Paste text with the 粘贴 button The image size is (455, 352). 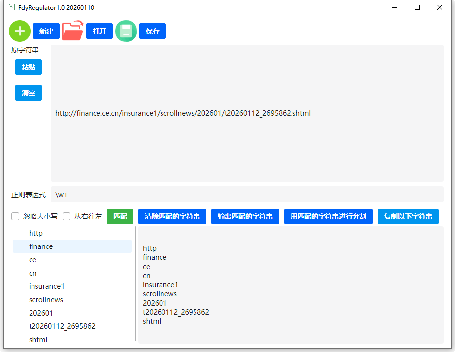tap(29, 67)
